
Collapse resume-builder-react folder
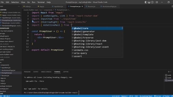tap(11, 54)
